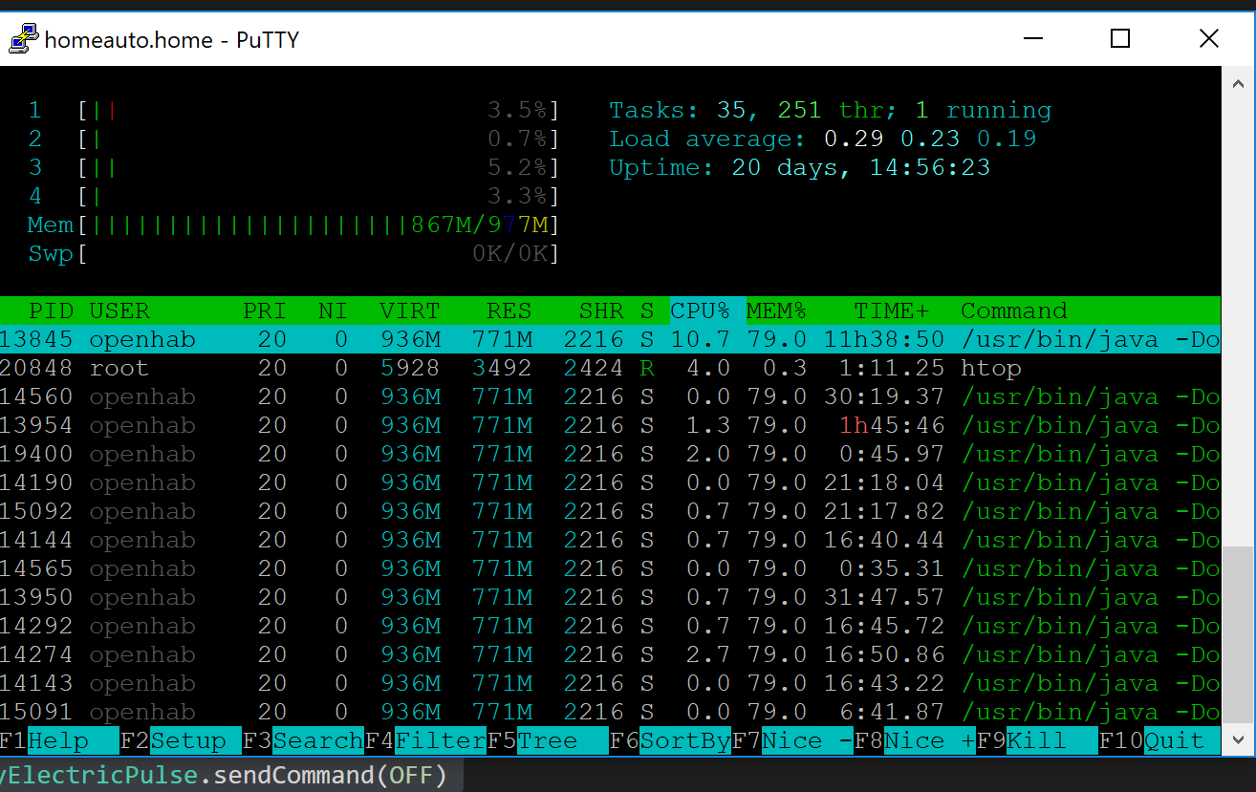Click Quit in the htop footer
1256x792 pixels.
1174,741
